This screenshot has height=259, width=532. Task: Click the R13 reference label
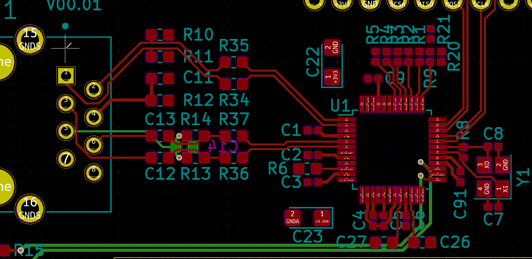(196, 173)
